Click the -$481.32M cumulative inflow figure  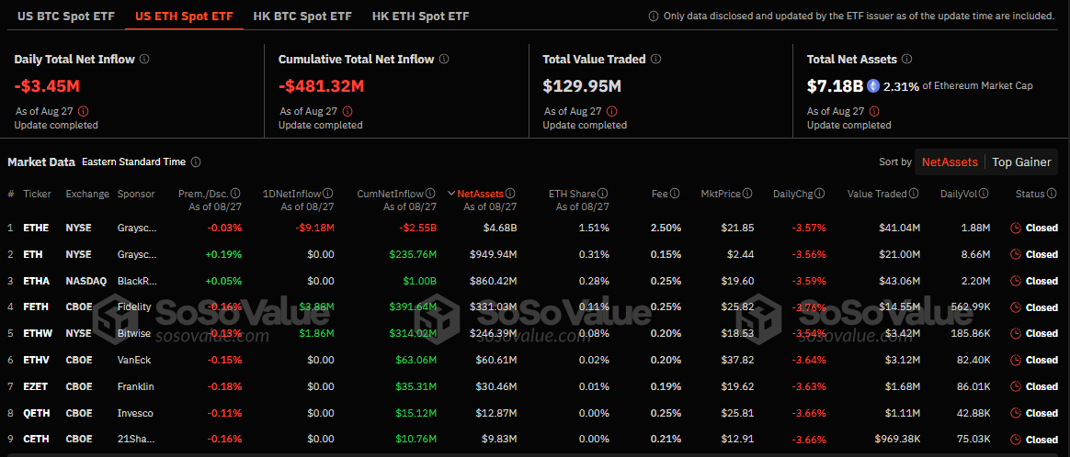(322, 86)
